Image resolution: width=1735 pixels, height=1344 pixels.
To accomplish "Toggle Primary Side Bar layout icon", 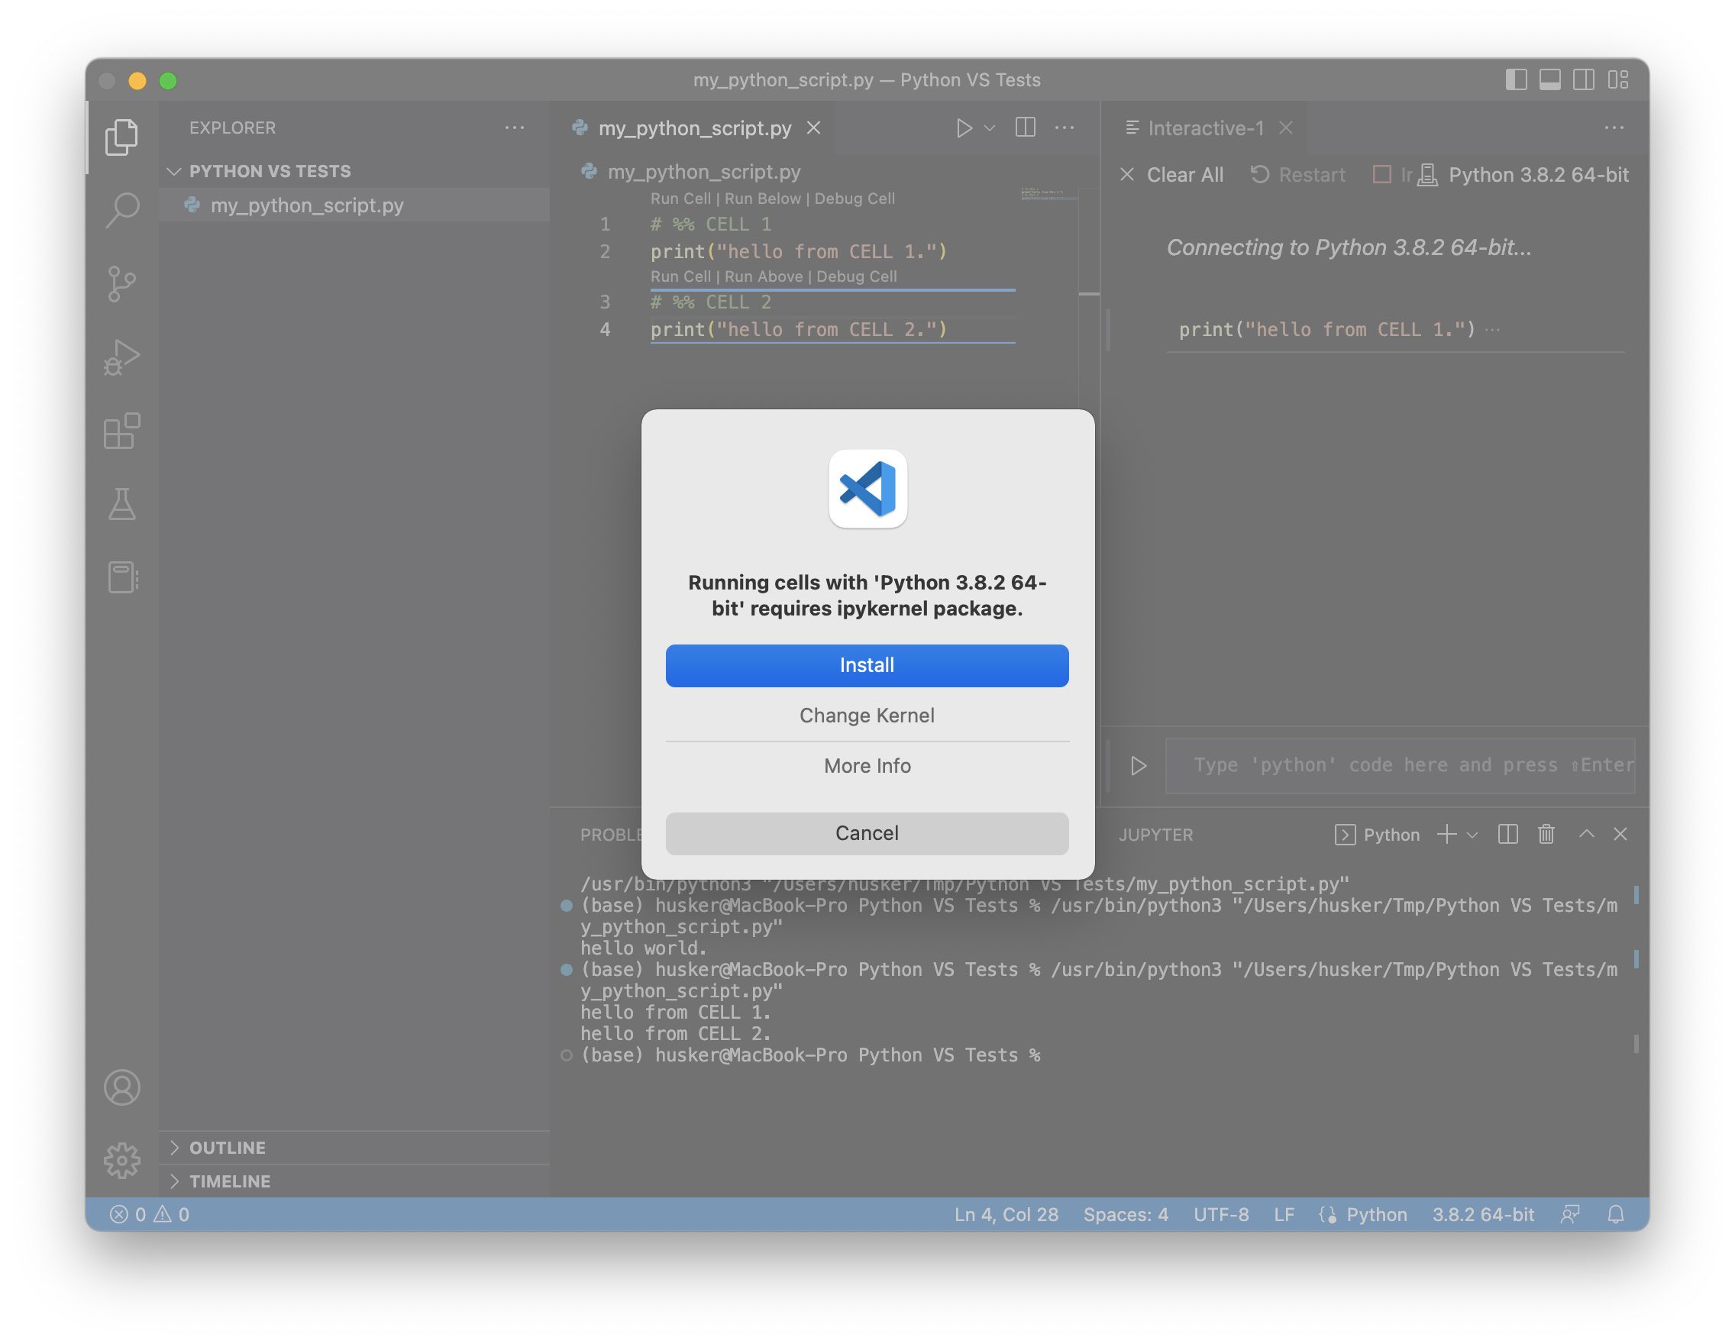I will (1516, 79).
